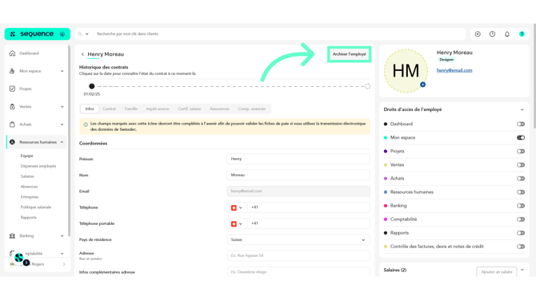The image size is (536, 300).
Task: Collapse the Ressources humaines chevron
Action: pos(62,142)
